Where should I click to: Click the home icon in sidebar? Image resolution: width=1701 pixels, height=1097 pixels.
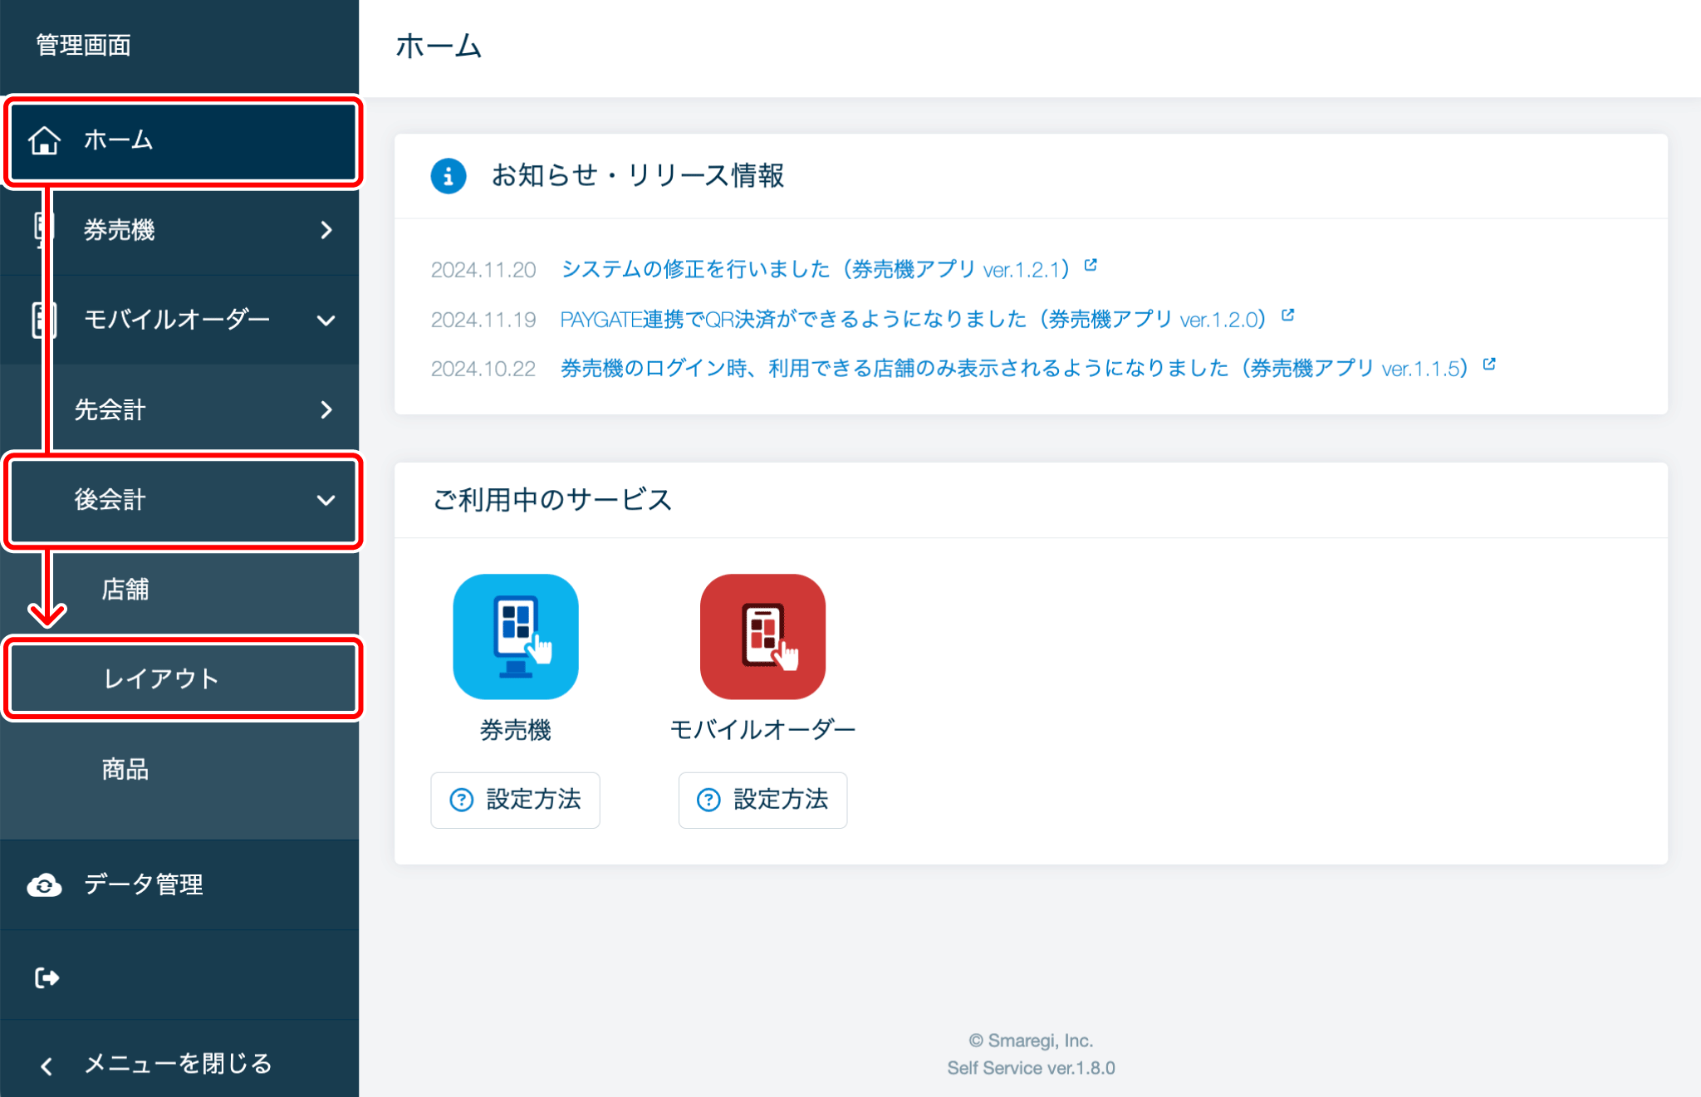[44, 140]
